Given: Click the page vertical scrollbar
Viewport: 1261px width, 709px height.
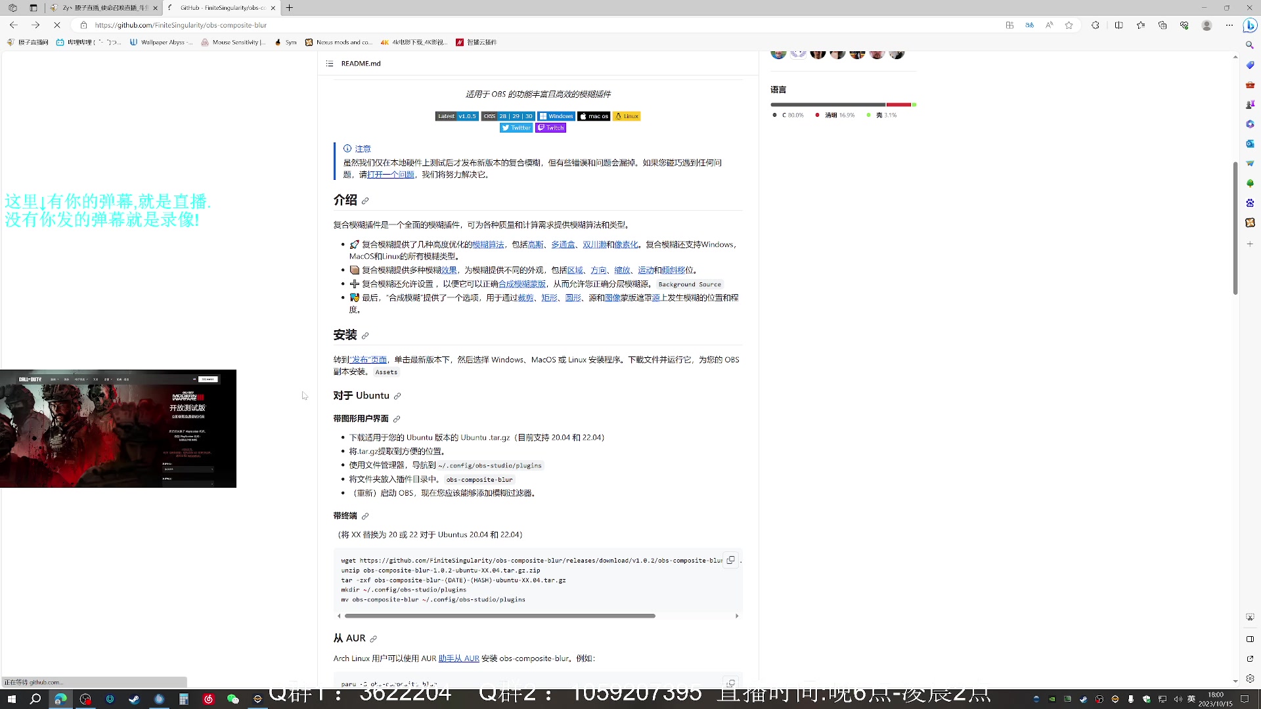Looking at the screenshot, I should pyautogui.click(x=1235, y=228).
